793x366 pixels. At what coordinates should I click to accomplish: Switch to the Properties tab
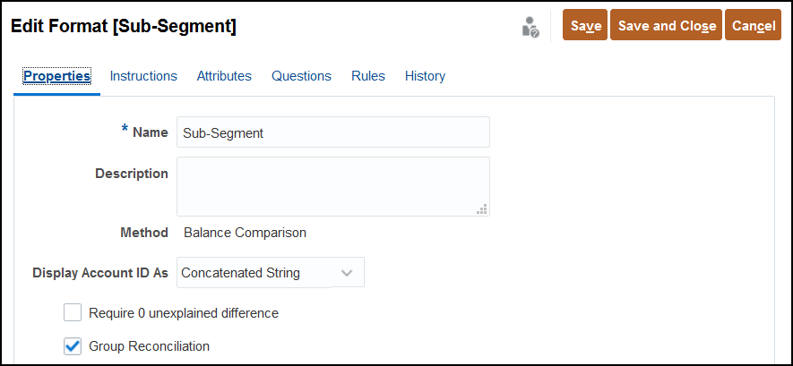coord(57,76)
